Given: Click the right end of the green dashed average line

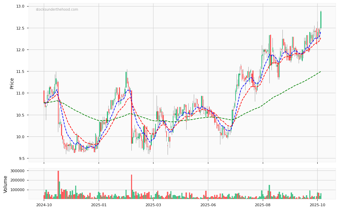Looking at the screenshot, I should [320, 71].
